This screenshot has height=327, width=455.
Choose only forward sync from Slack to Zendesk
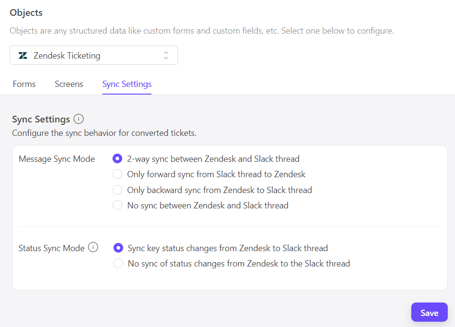click(x=117, y=174)
